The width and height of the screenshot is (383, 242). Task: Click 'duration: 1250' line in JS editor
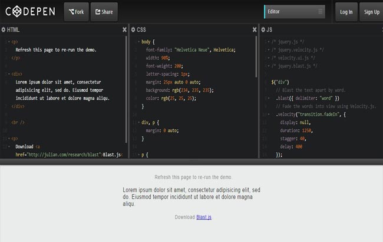pyautogui.click(x=296, y=130)
